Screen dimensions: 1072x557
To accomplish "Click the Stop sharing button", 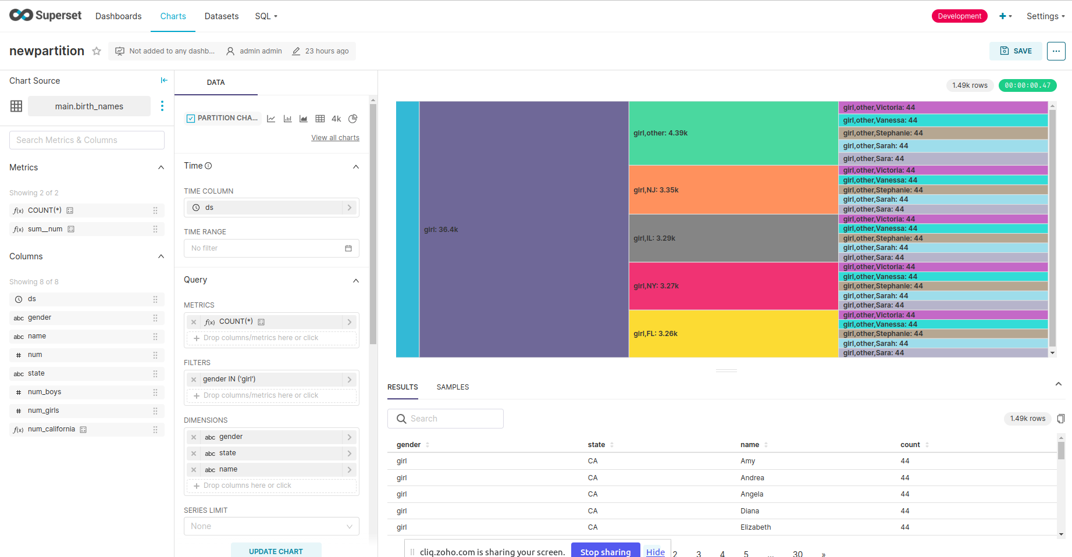I will 605,551.
